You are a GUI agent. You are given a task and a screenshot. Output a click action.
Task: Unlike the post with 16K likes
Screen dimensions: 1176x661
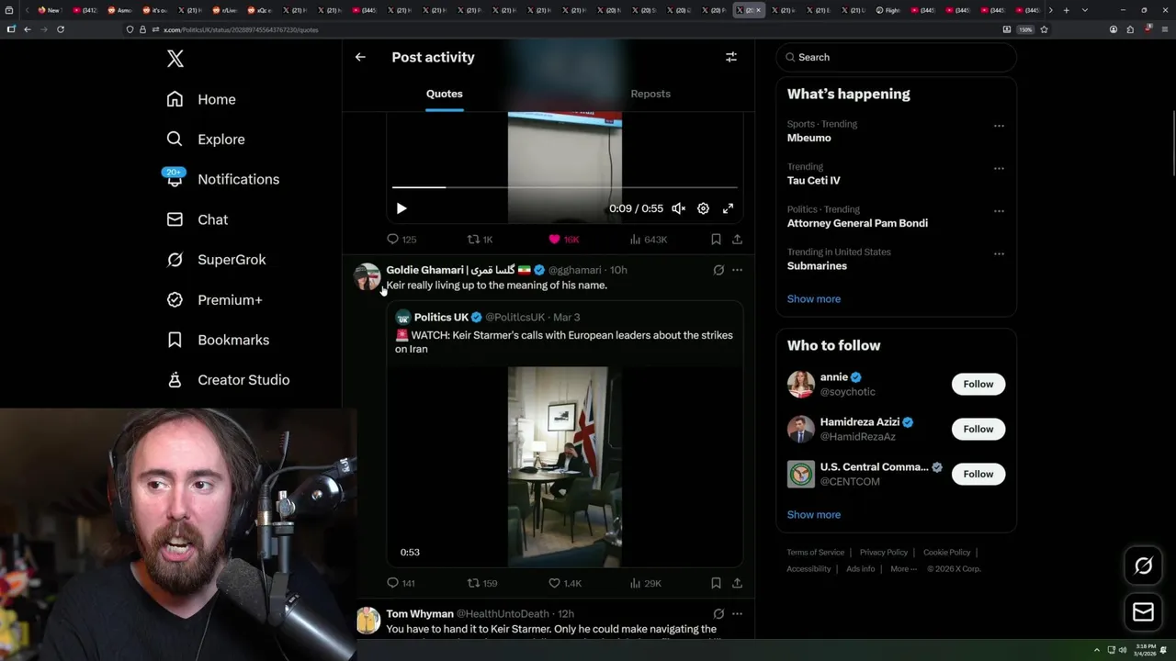pyautogui.click(x=563, y=239)
